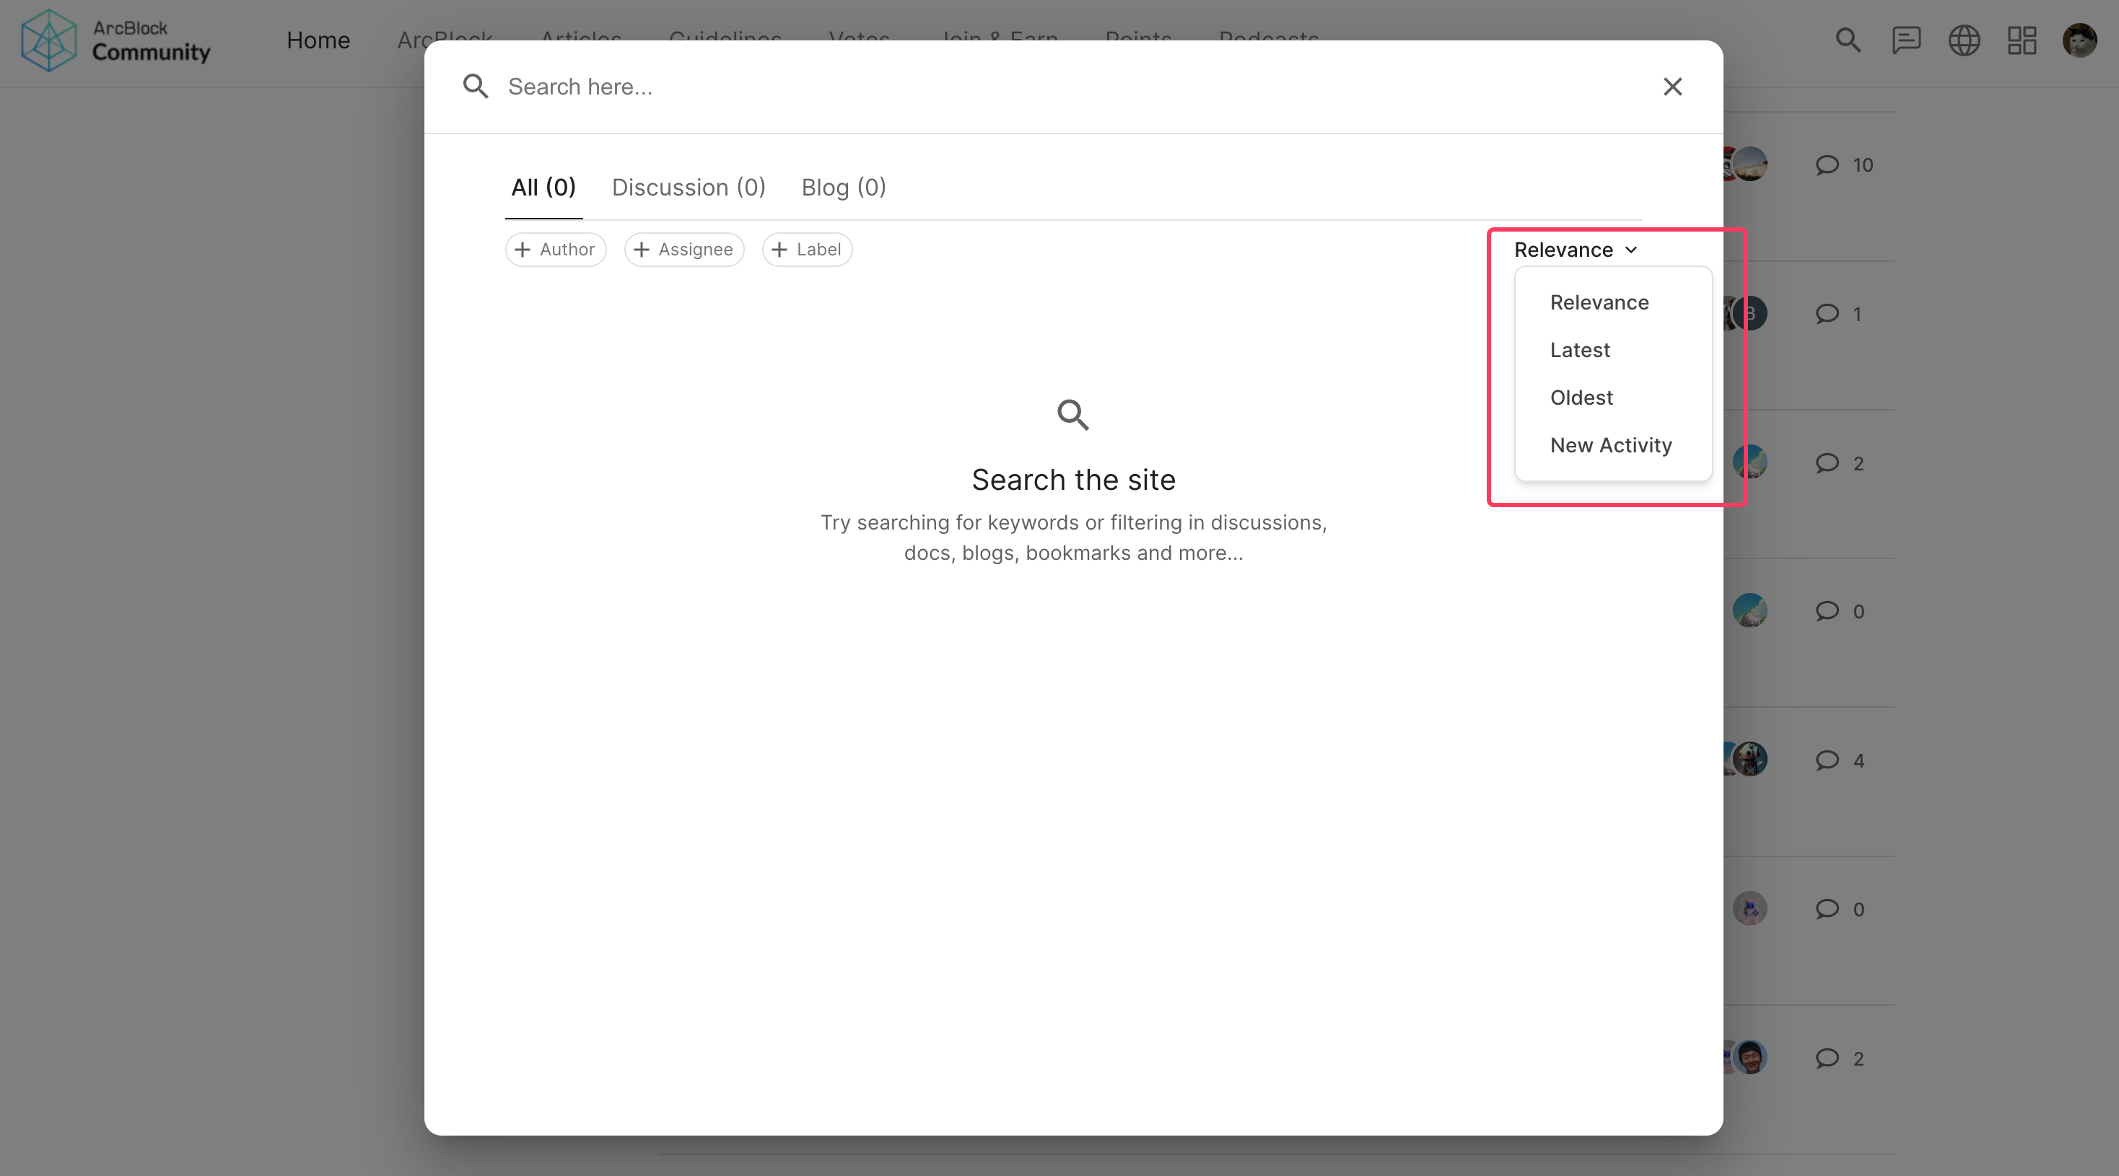Collapse the Relevance sort dropdown
The image size is (2119, 1176).
point(1576,249)
